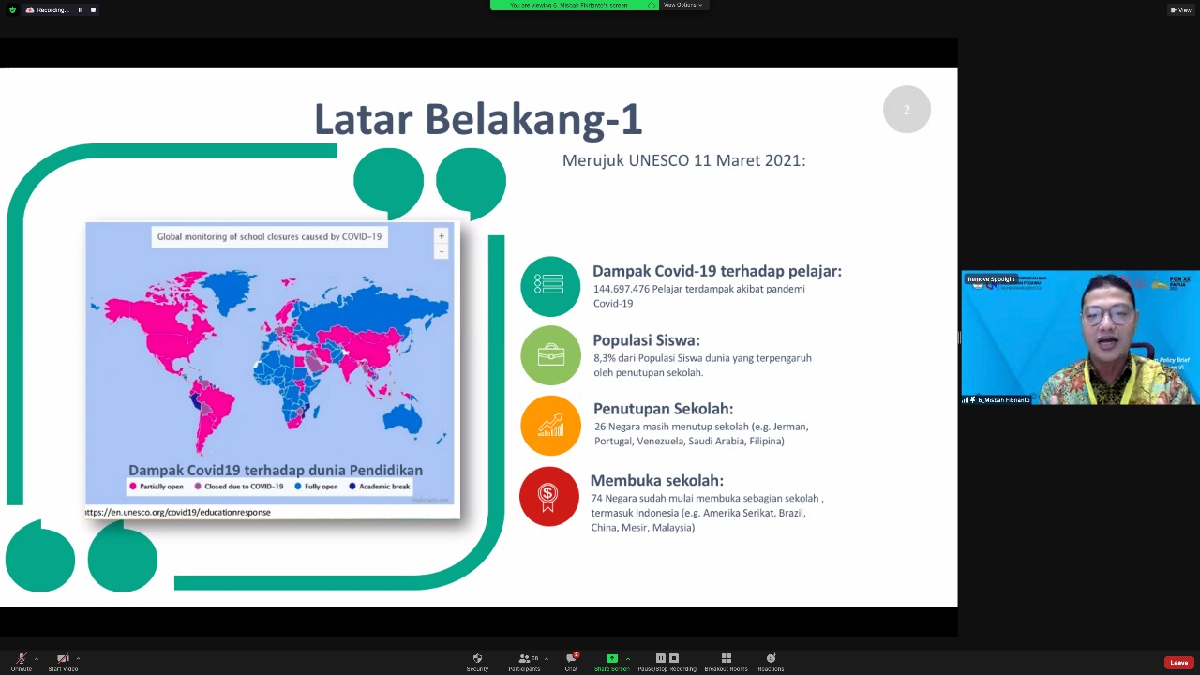Click the Populasi Siswa heading
Image resolution: width=1200 pixels, height=675 pixels.
pyautogui.click(x=647, y=340)
